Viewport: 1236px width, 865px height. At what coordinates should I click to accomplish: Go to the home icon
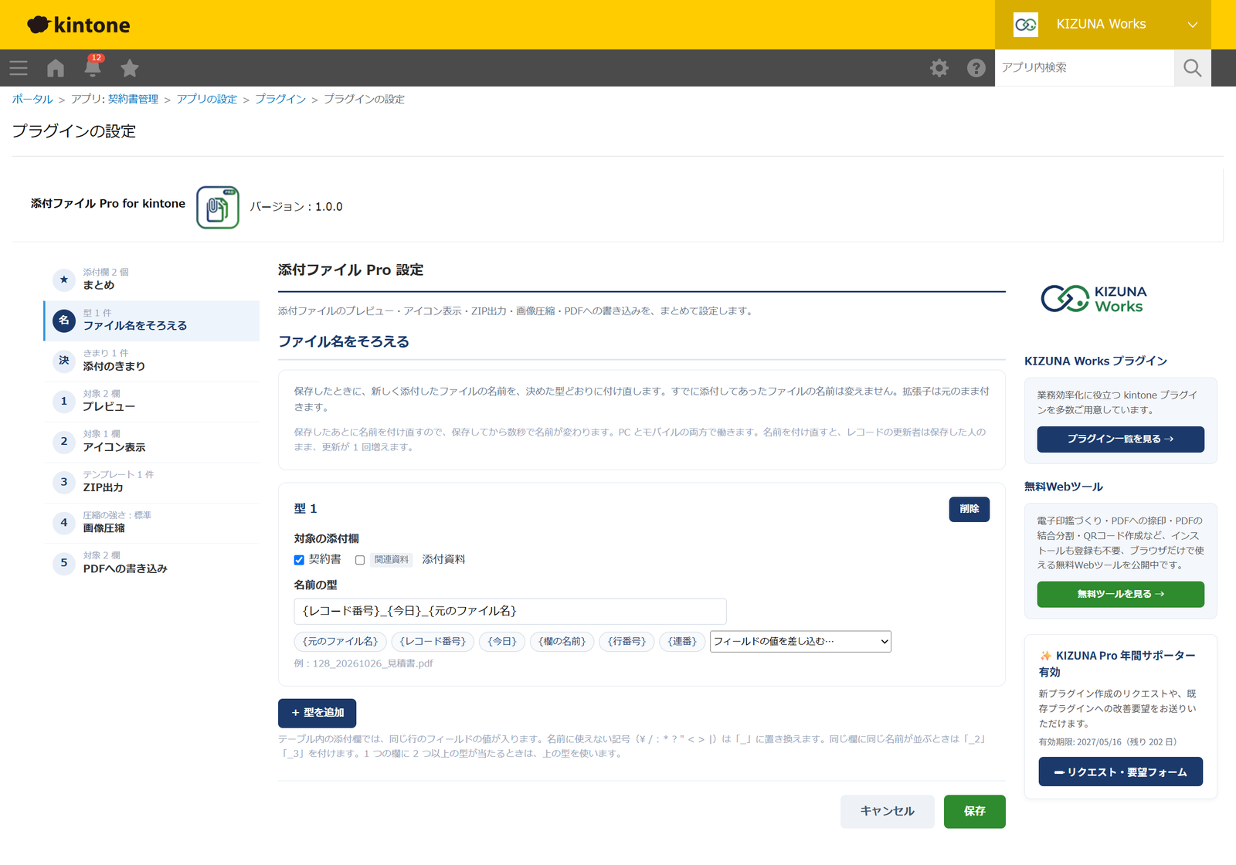click(56, 68)
